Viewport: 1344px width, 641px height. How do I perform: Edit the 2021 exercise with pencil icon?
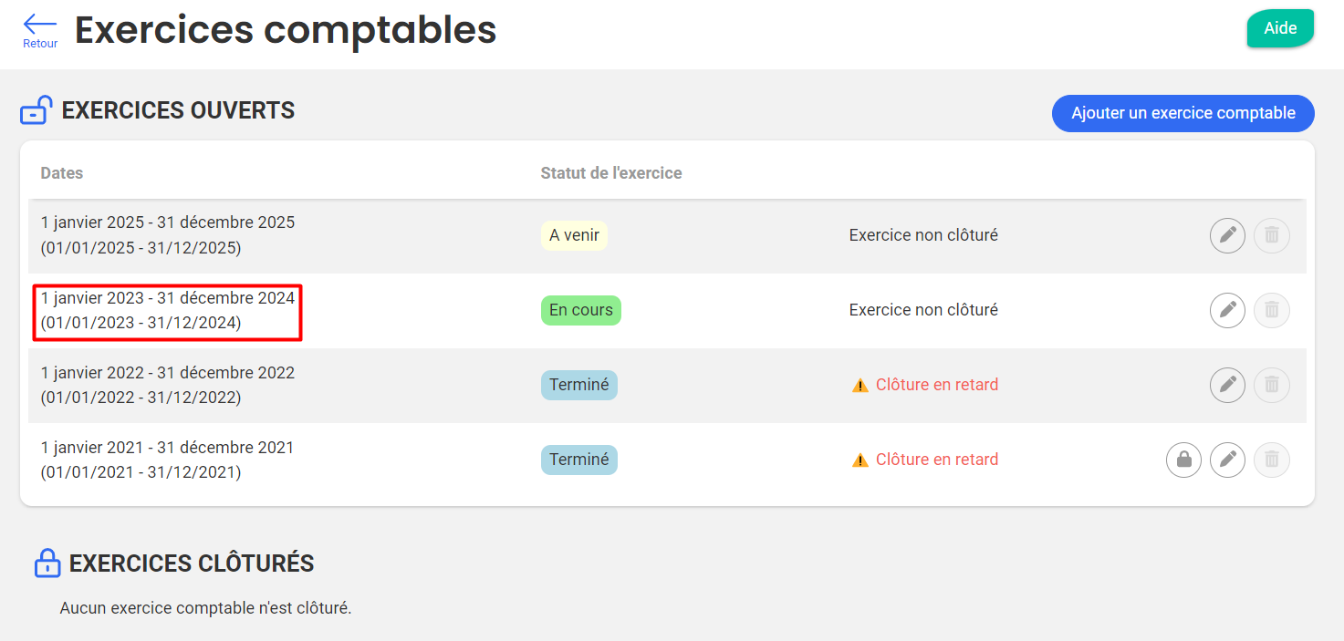point(1227,460)
